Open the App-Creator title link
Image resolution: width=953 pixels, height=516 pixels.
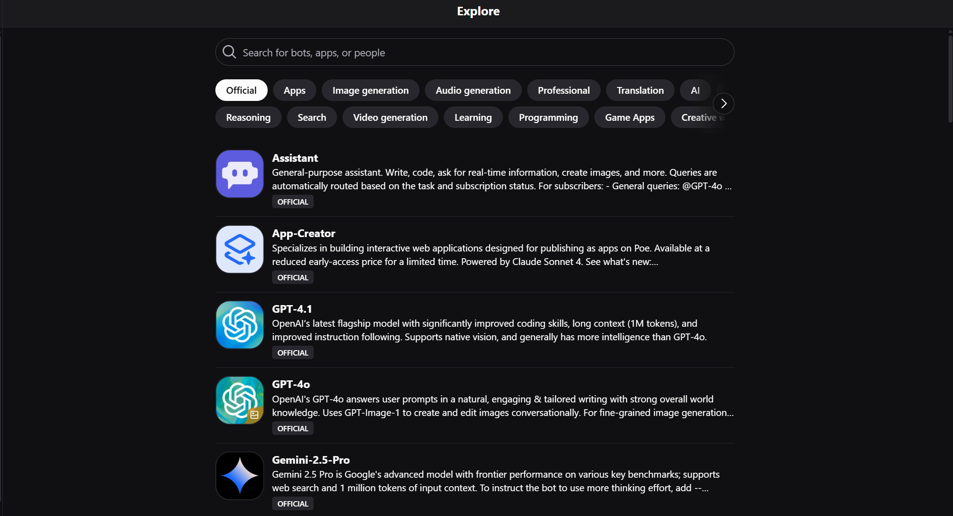click(x=304, y=233)
